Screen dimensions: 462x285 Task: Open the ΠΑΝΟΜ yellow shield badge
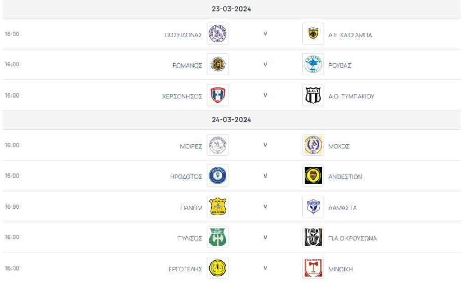[218, 206]
